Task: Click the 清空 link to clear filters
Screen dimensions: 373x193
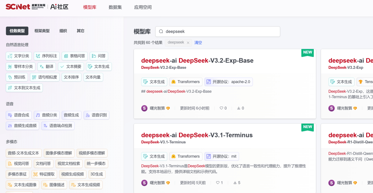Action: tap(198, 43)
